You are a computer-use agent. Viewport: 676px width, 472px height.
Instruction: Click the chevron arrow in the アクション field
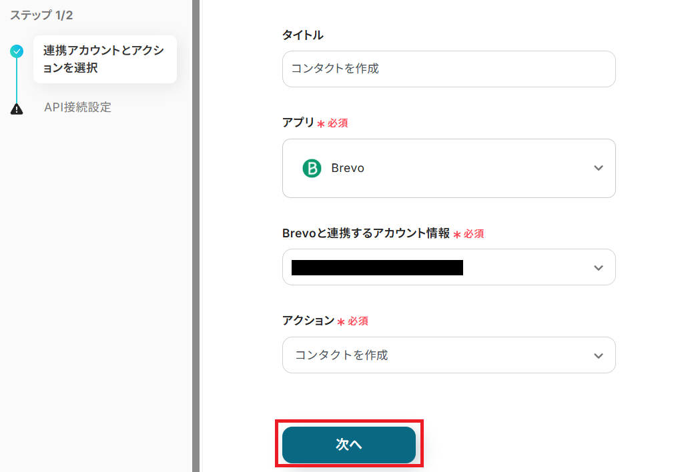(598, 355)
